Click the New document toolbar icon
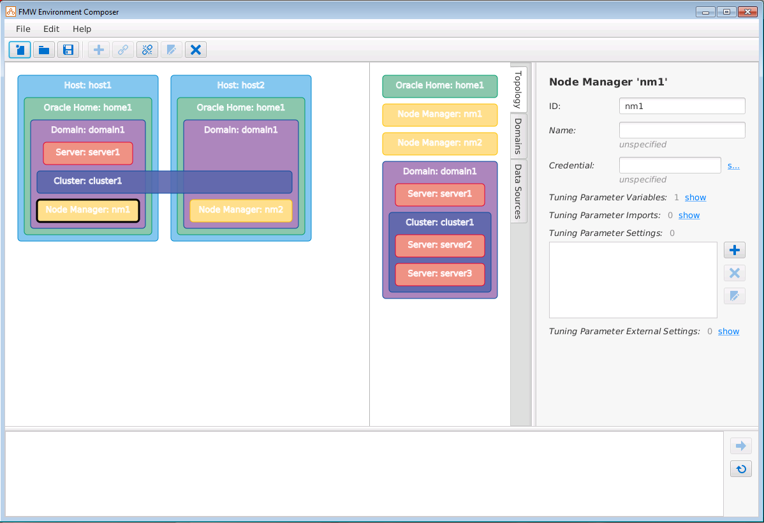This screenshot has height=523, width=764. click(x=20, y=50)
